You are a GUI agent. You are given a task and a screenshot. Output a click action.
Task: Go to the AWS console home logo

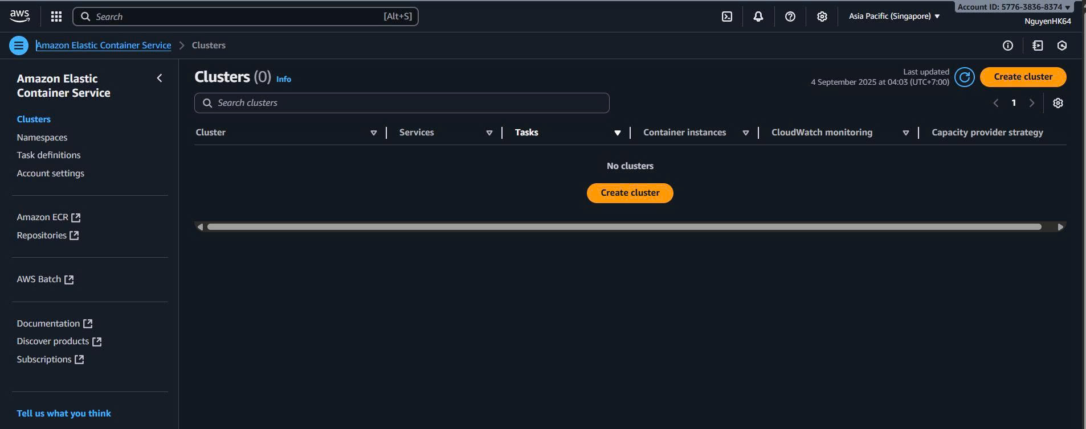tap(20, 16)
